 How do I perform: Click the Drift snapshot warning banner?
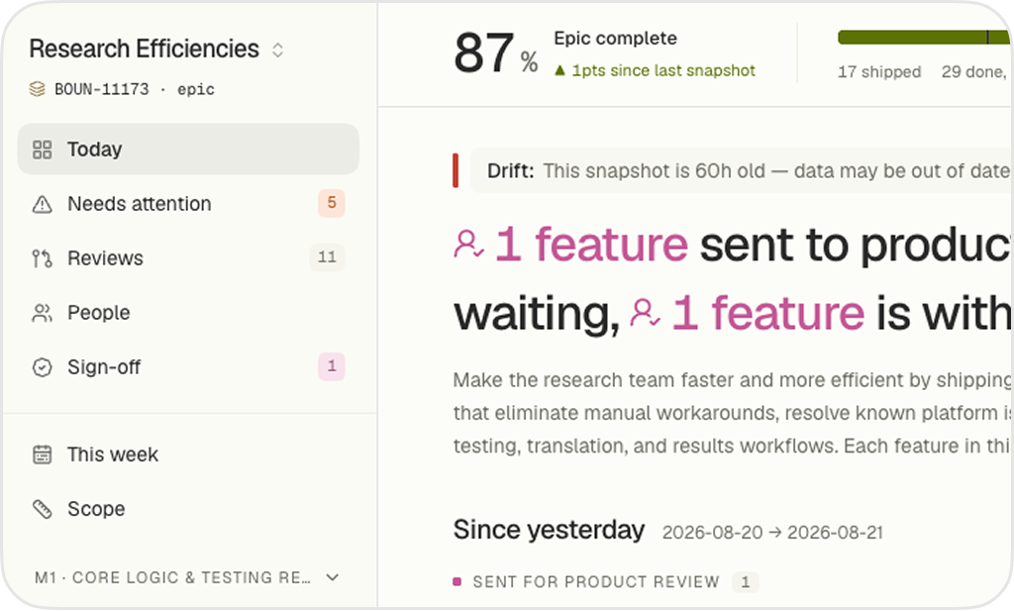coord(732,170)
